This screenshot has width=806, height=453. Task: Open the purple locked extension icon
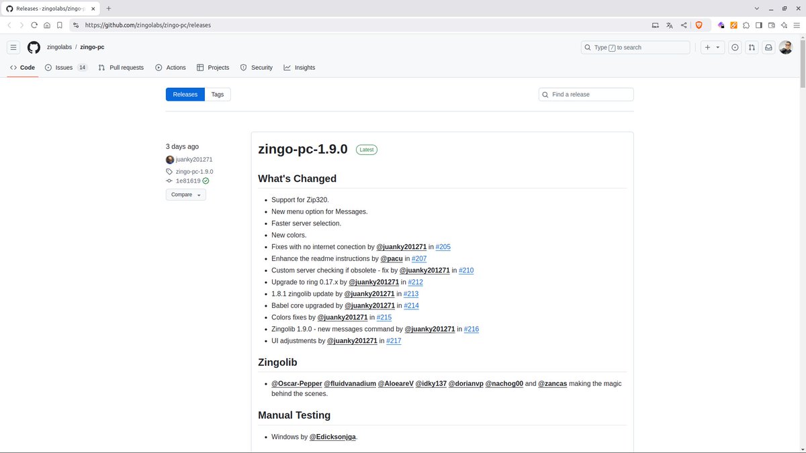pos(721,25)
